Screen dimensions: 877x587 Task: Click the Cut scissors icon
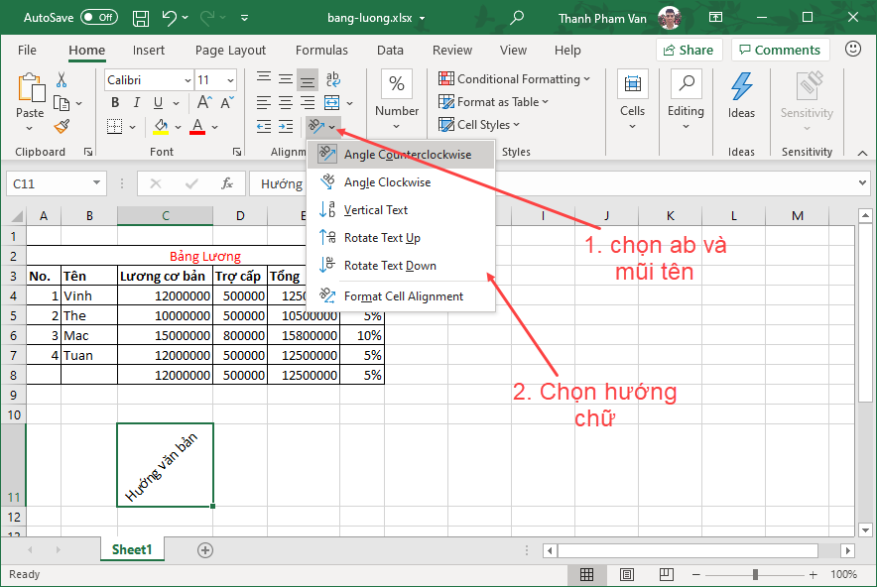[x=62, y=79]
